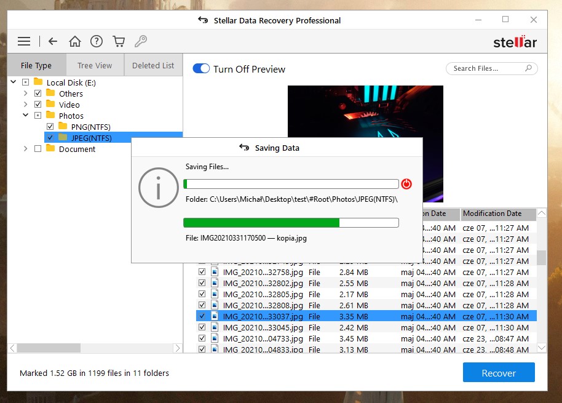Check the Document folder checkbox
The image size is (562, 403).
coord(38,148)
